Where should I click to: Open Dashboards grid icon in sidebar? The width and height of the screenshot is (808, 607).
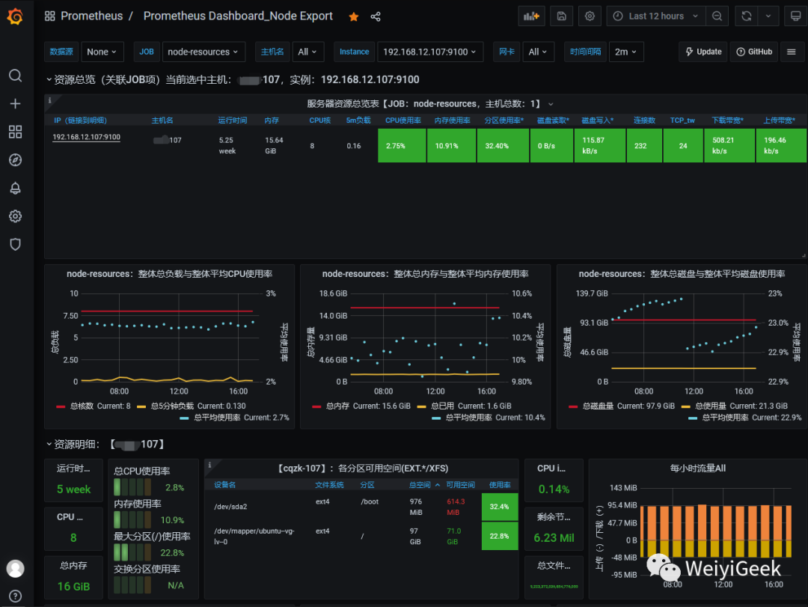[16, 132]
